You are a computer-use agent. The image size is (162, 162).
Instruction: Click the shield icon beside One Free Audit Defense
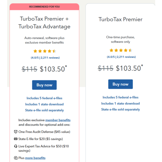pyautogui.click(x=15, y=132)
